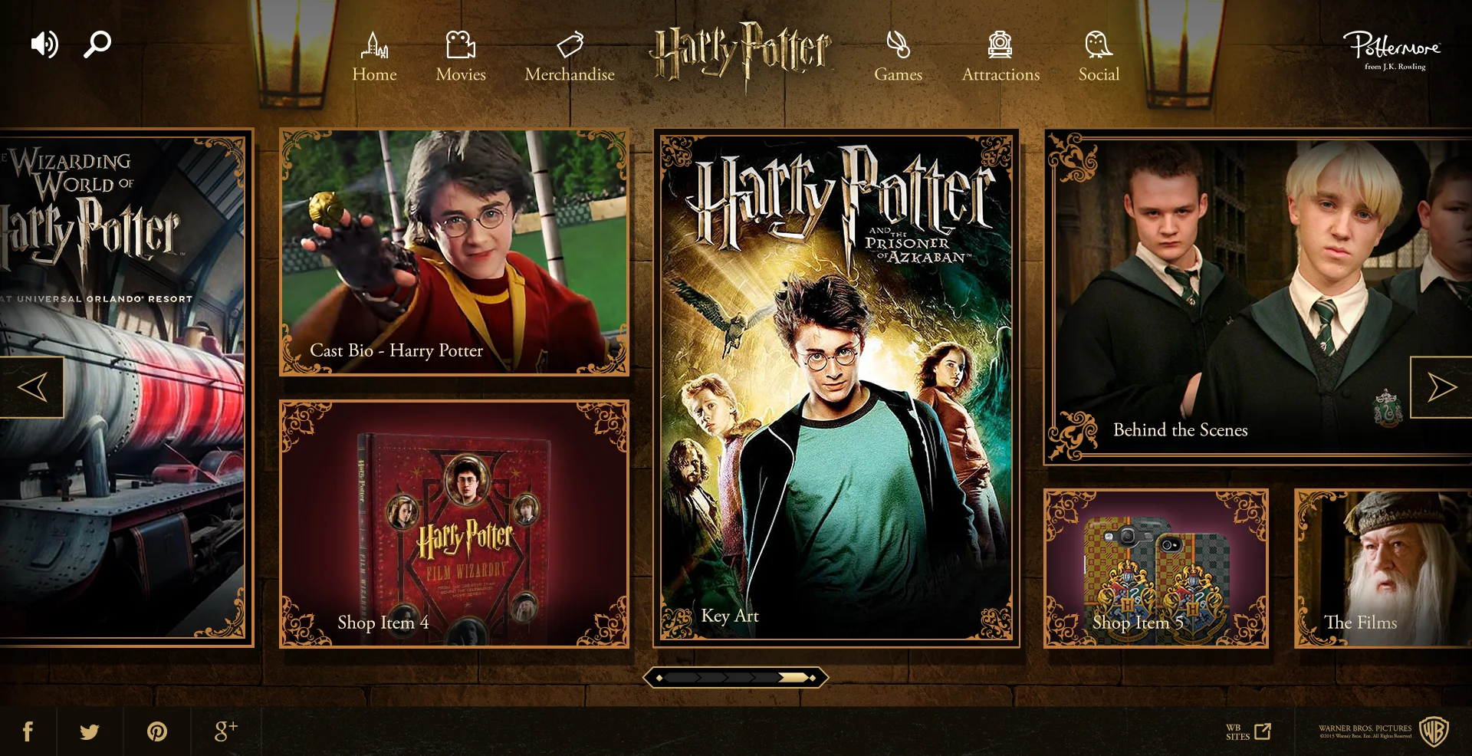The height and width of the screenshot is (756, 1472).
Task: Click the Merchandise tag icon
Action: pos(570,44)
